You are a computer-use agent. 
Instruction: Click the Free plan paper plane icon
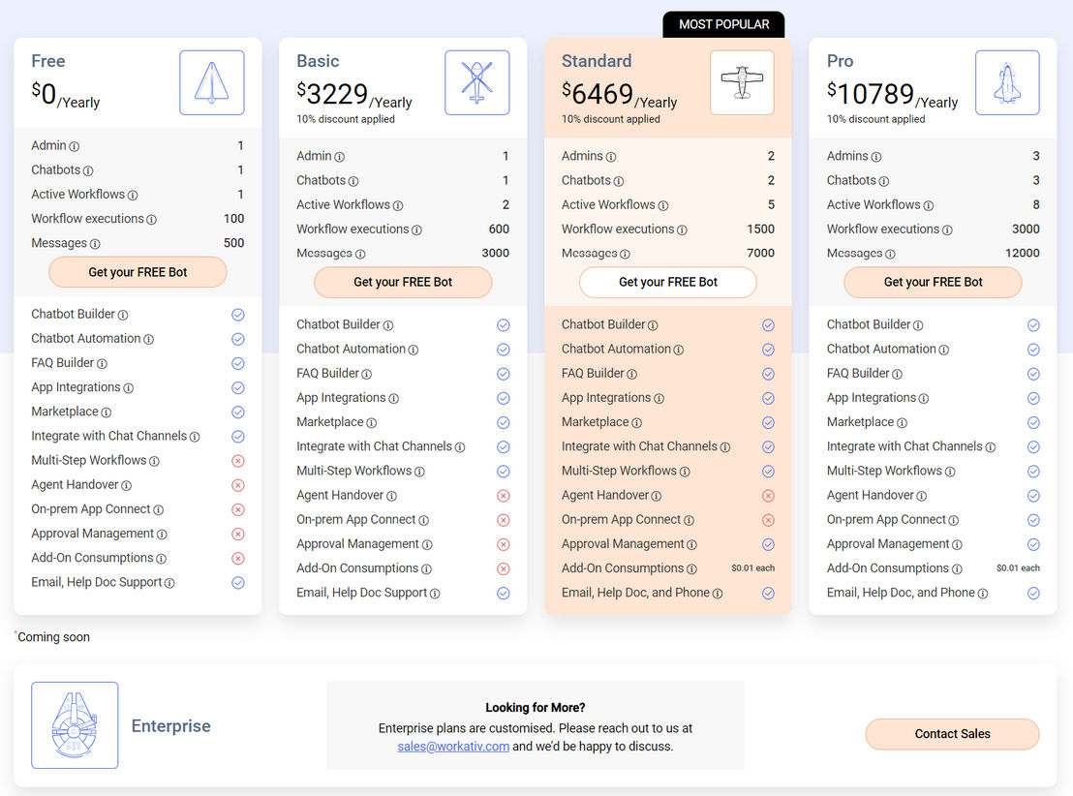(212, 82)
